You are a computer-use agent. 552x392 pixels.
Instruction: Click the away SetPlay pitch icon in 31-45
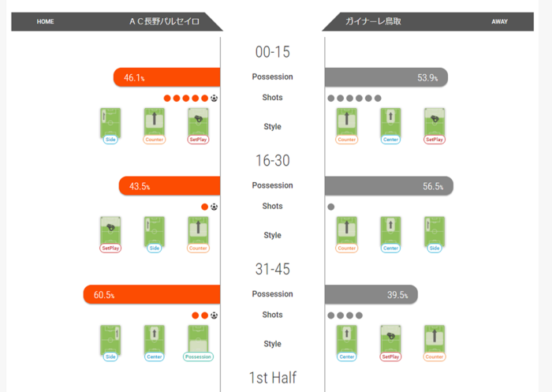click(390, 338)
